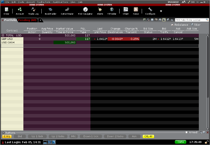
Task: Open the File menu
Action: pyautogui.click(x=7, y=2)
